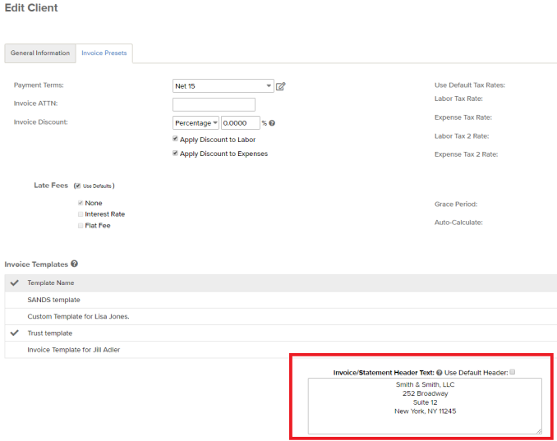Click the edit icon beside Payment Terms

pyautogui.click(x=281, y=86)
